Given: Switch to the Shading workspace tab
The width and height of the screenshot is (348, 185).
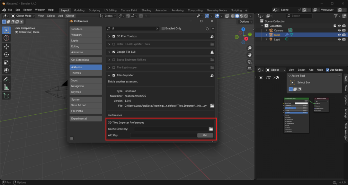Looking at the screenshot, I should (146, 10).
